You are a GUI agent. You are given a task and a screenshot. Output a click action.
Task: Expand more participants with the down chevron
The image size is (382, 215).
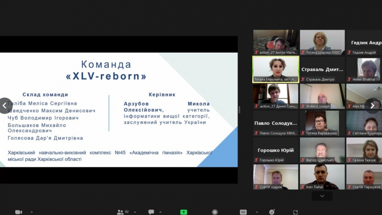322,196
